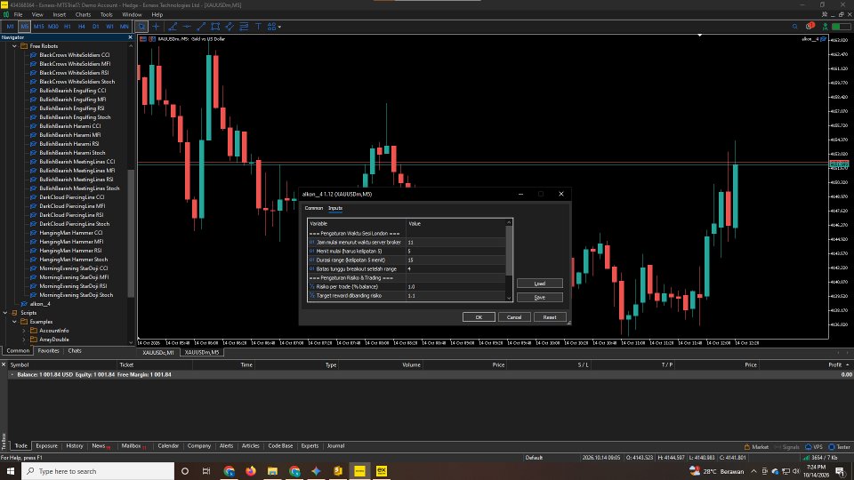Switch to the History toolbox tab

coord(75,445)
